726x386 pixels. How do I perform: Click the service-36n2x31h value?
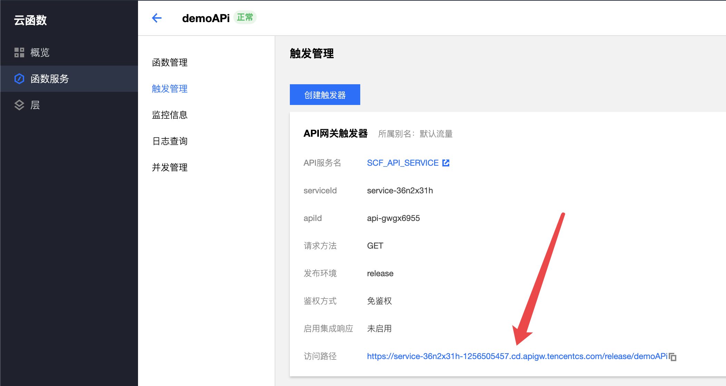click(x=400, y=191)
